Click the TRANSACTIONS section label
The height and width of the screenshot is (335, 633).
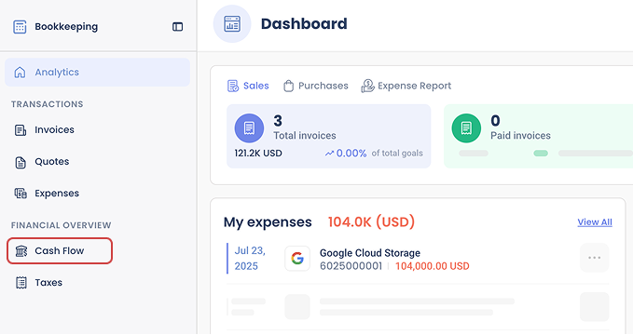click(x=48, y=104)
